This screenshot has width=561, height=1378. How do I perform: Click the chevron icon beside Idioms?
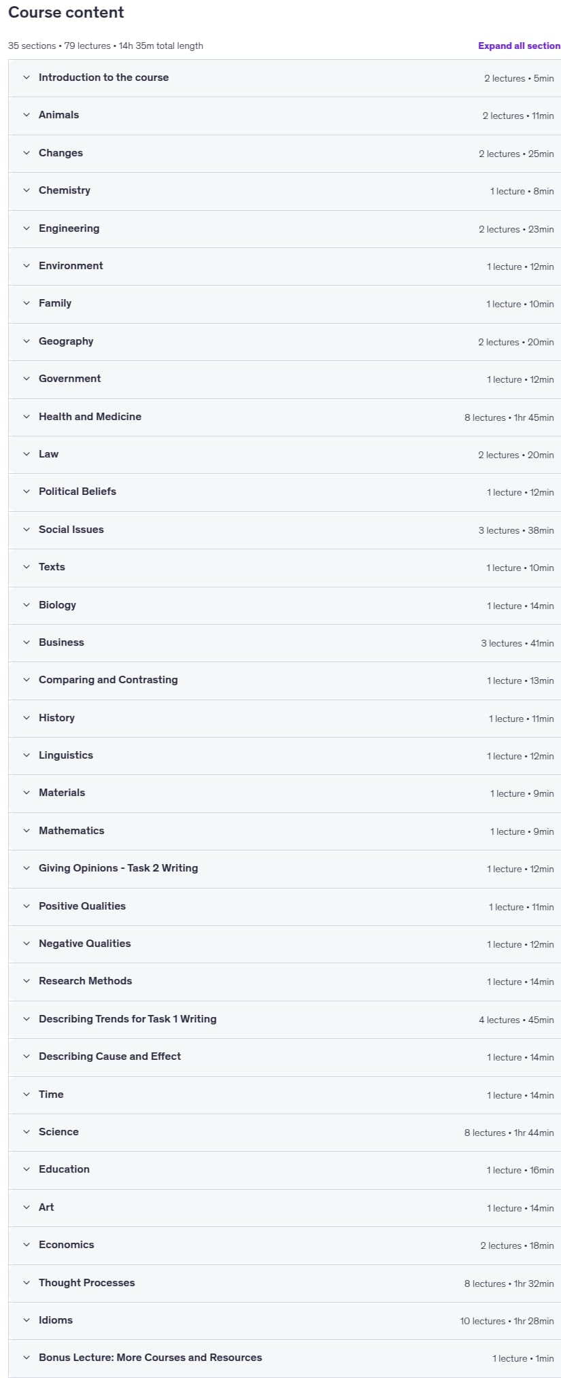(27, 1320)
